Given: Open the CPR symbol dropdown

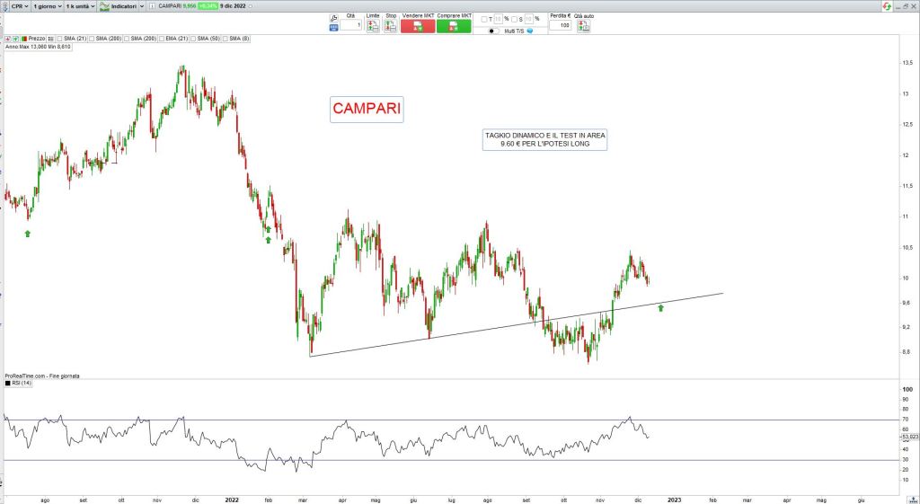Looking at the screenshot, I should 19,6.
